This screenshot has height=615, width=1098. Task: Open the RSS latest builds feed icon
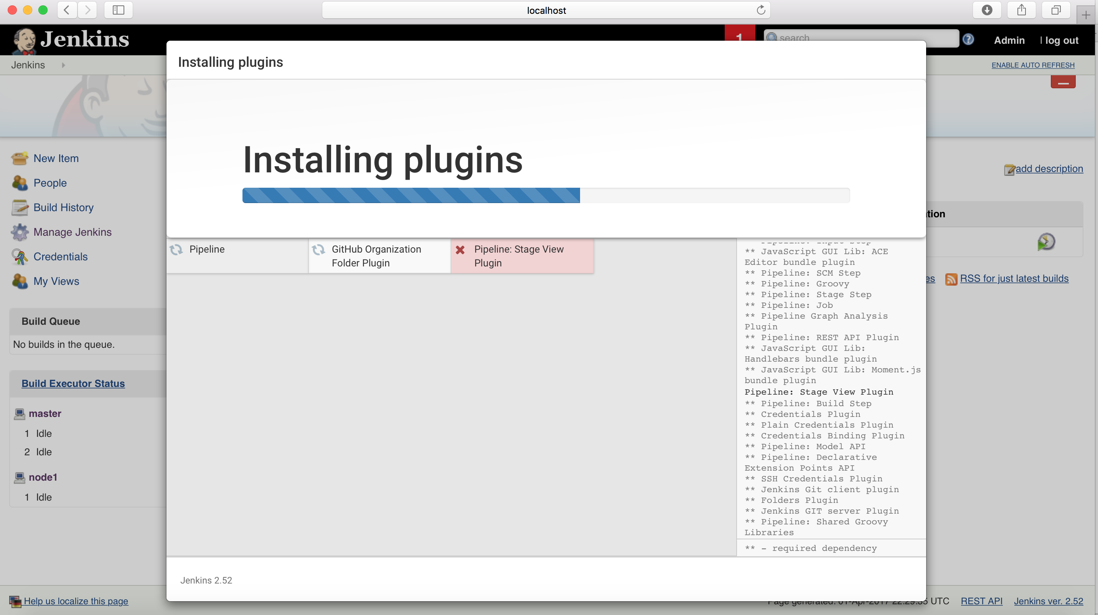951,279
